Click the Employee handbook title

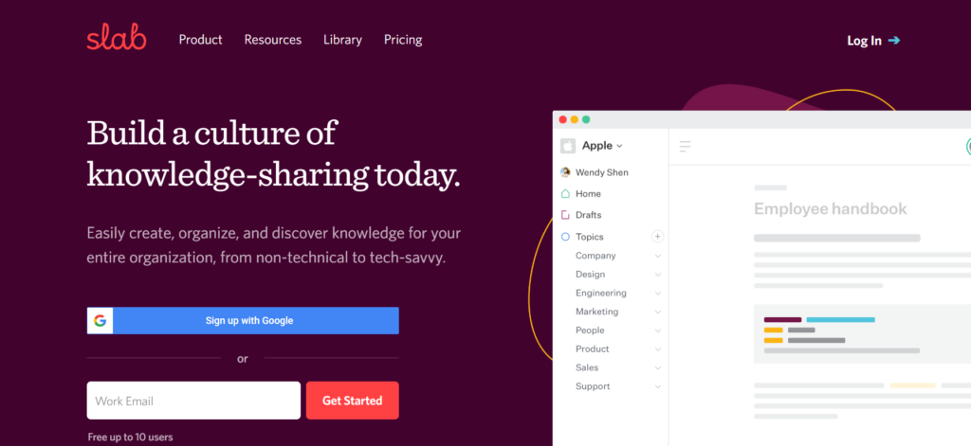(830, 209)
